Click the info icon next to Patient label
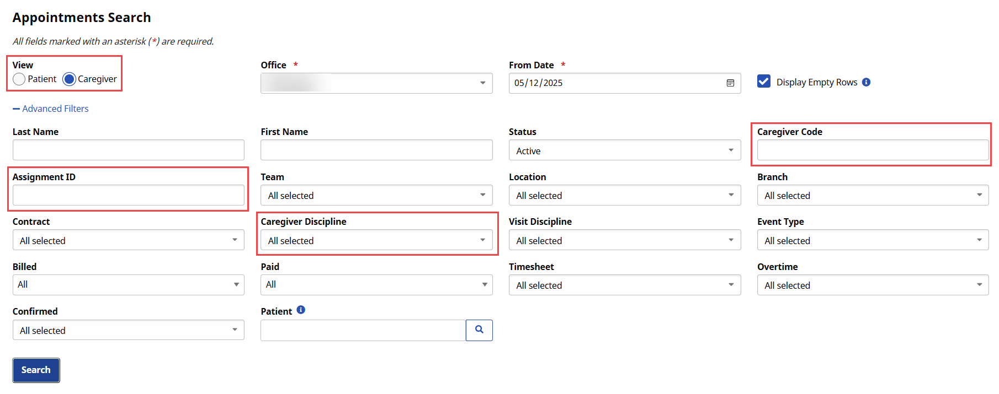 [x=301, y=310]
